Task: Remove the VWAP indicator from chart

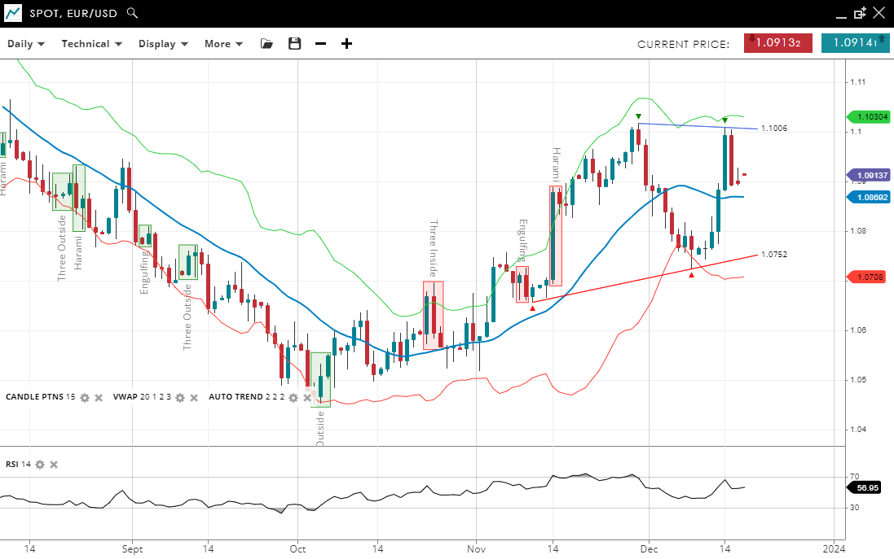Action: [x=195, y=398]
